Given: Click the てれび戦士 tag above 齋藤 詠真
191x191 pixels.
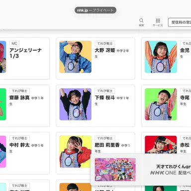Looking at the screenshot, I should 19,91.
